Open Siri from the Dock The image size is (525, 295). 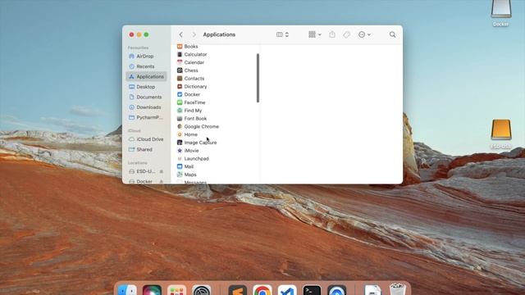click(x=152, y=290)
